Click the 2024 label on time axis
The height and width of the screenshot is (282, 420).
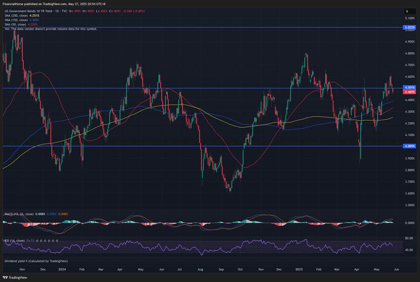pyautogui.click(x=62, y=269)
